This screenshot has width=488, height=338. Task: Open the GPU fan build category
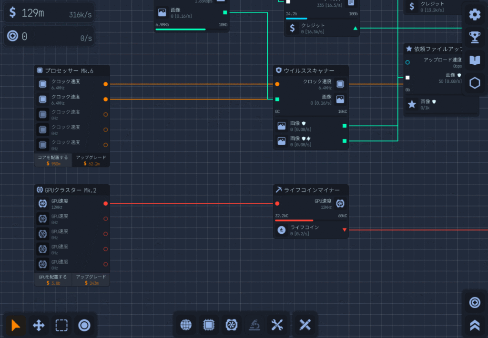pyautogui.click(x=231, y=325)
